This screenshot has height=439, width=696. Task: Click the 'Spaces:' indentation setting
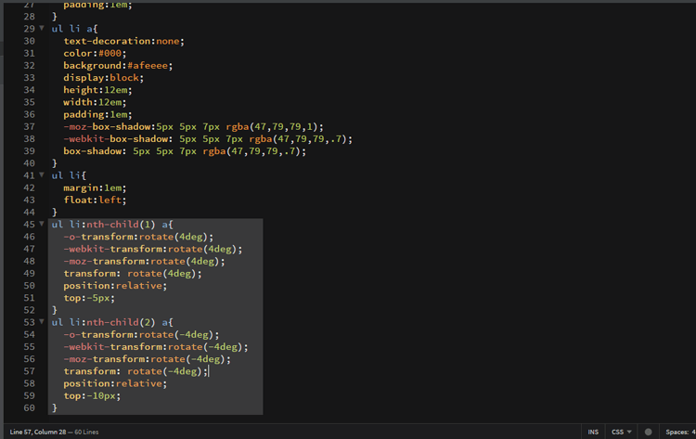pos(680,432)
